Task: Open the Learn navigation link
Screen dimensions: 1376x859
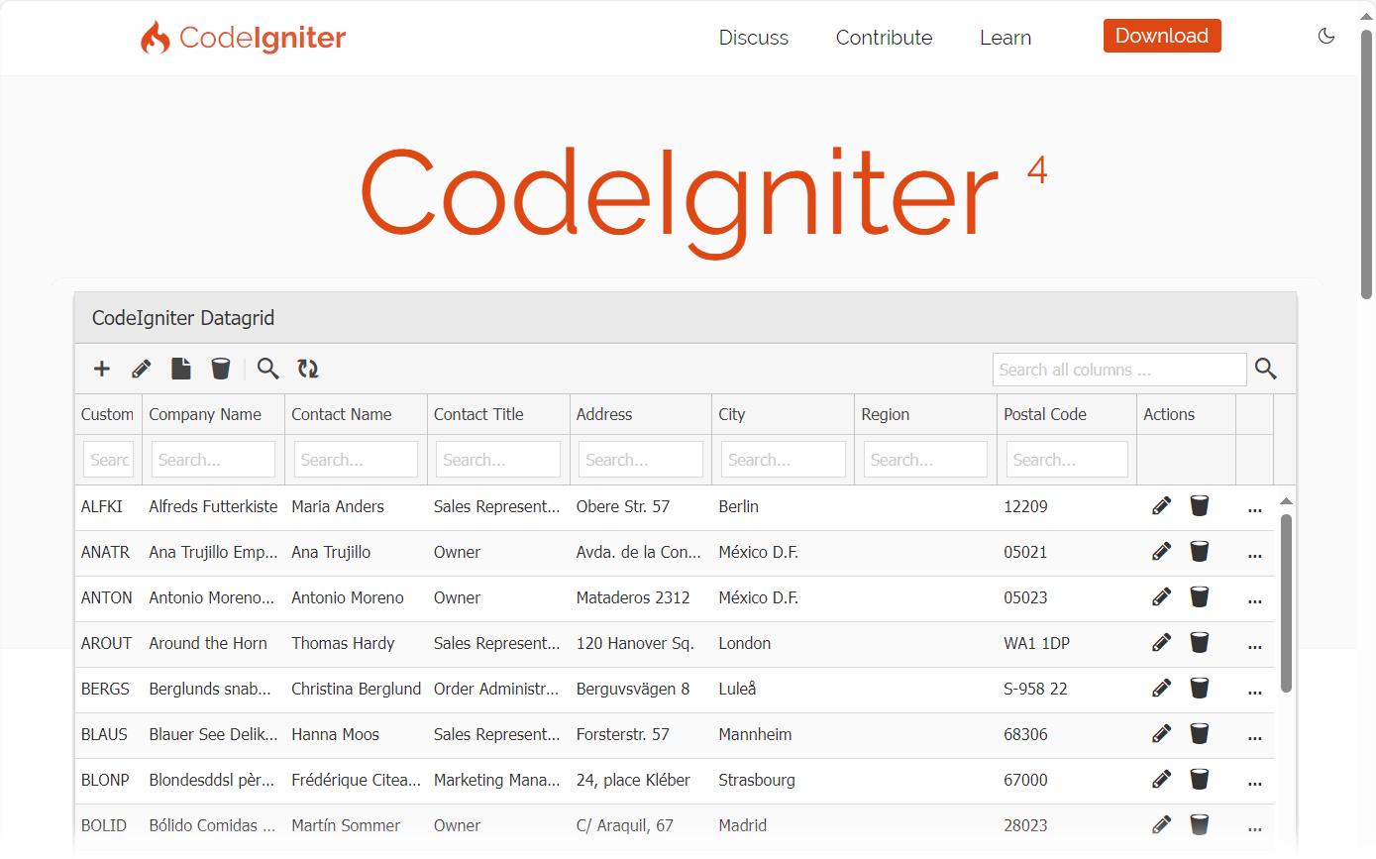Action: pyautogui.click(x=1006, y=38)
